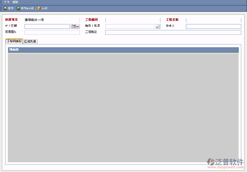Image resolution: width=247 pixels, height=172 pixels.
Task: Switch to the 区域列表 tab
Action: [30, 42]
